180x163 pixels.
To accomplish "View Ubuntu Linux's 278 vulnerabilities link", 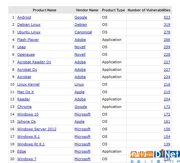I will [167, 32].
